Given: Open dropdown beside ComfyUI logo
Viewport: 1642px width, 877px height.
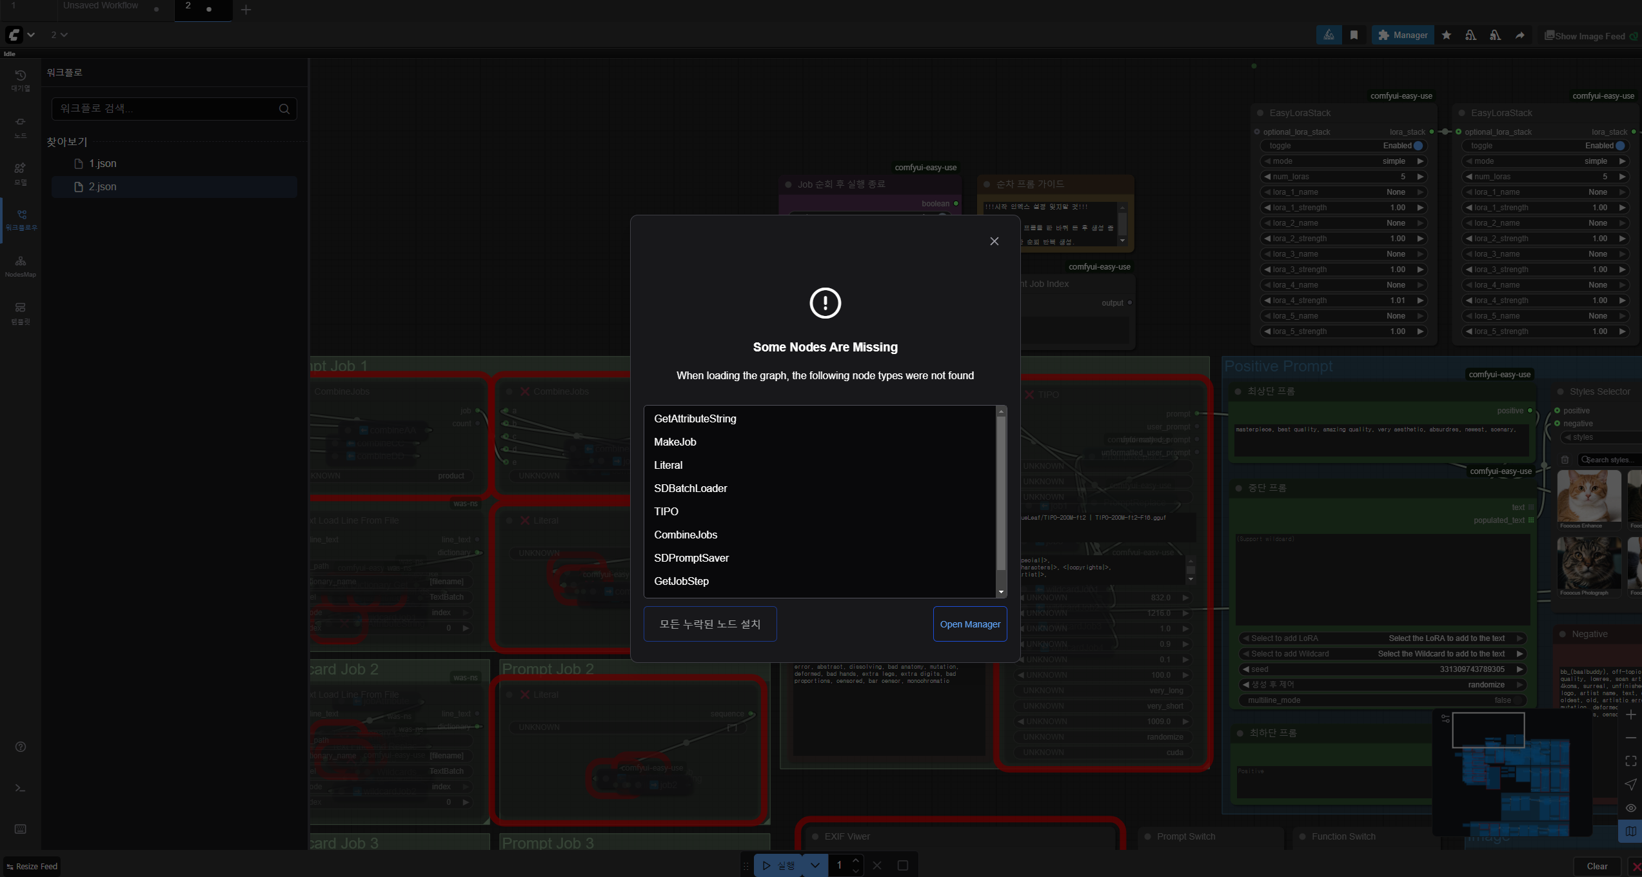Looking at the screenshot, I should (x=31, y=35).
